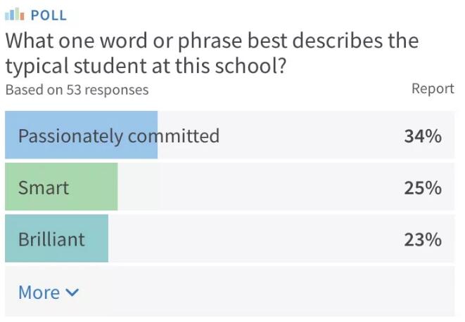
Task: Click unfilled gray area of Smart row
Action: click(x=267, y=187)
